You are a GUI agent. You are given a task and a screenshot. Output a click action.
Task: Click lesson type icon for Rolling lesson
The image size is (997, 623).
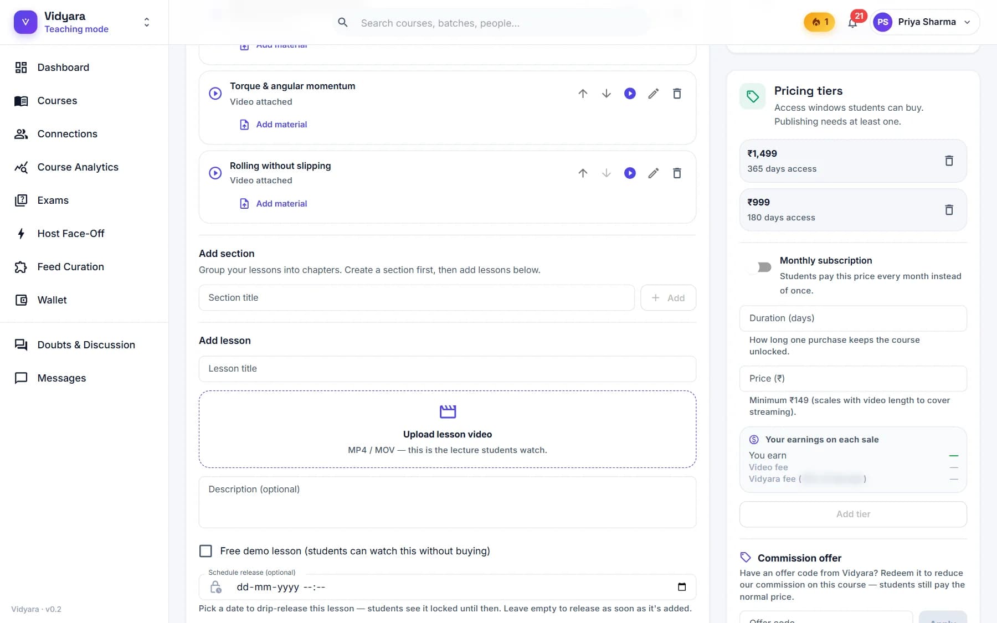(215, 173)
